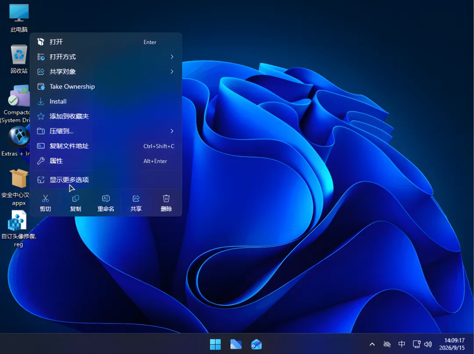Open the network tray icon
The image size is (474, 354).
(417, 344)
